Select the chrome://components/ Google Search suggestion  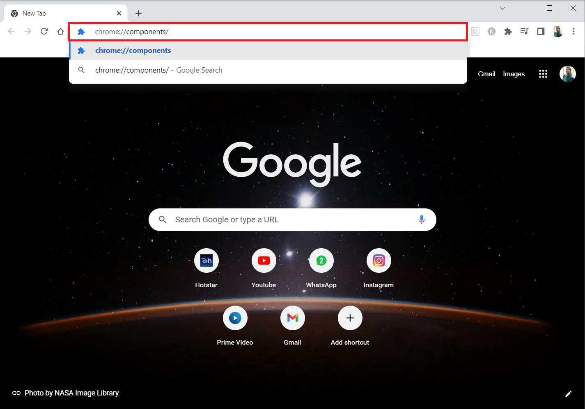point(268,70)
